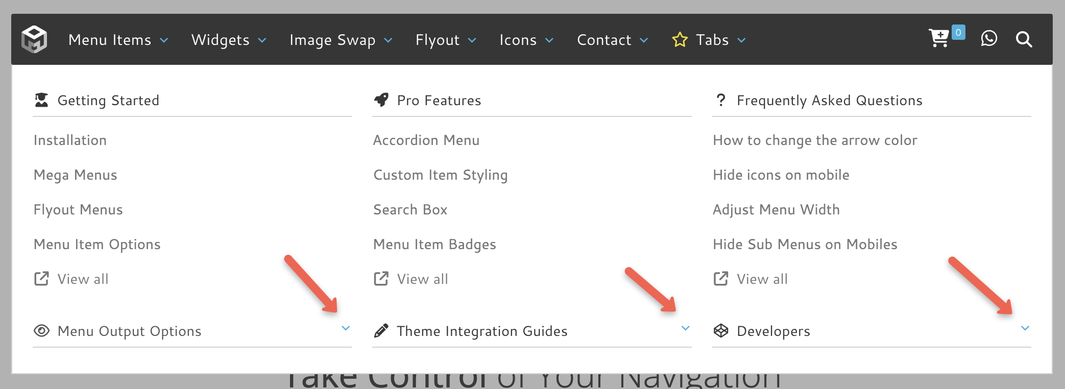Open the Accordion Menu link
1065x389 pixels.
coord(426,140)
